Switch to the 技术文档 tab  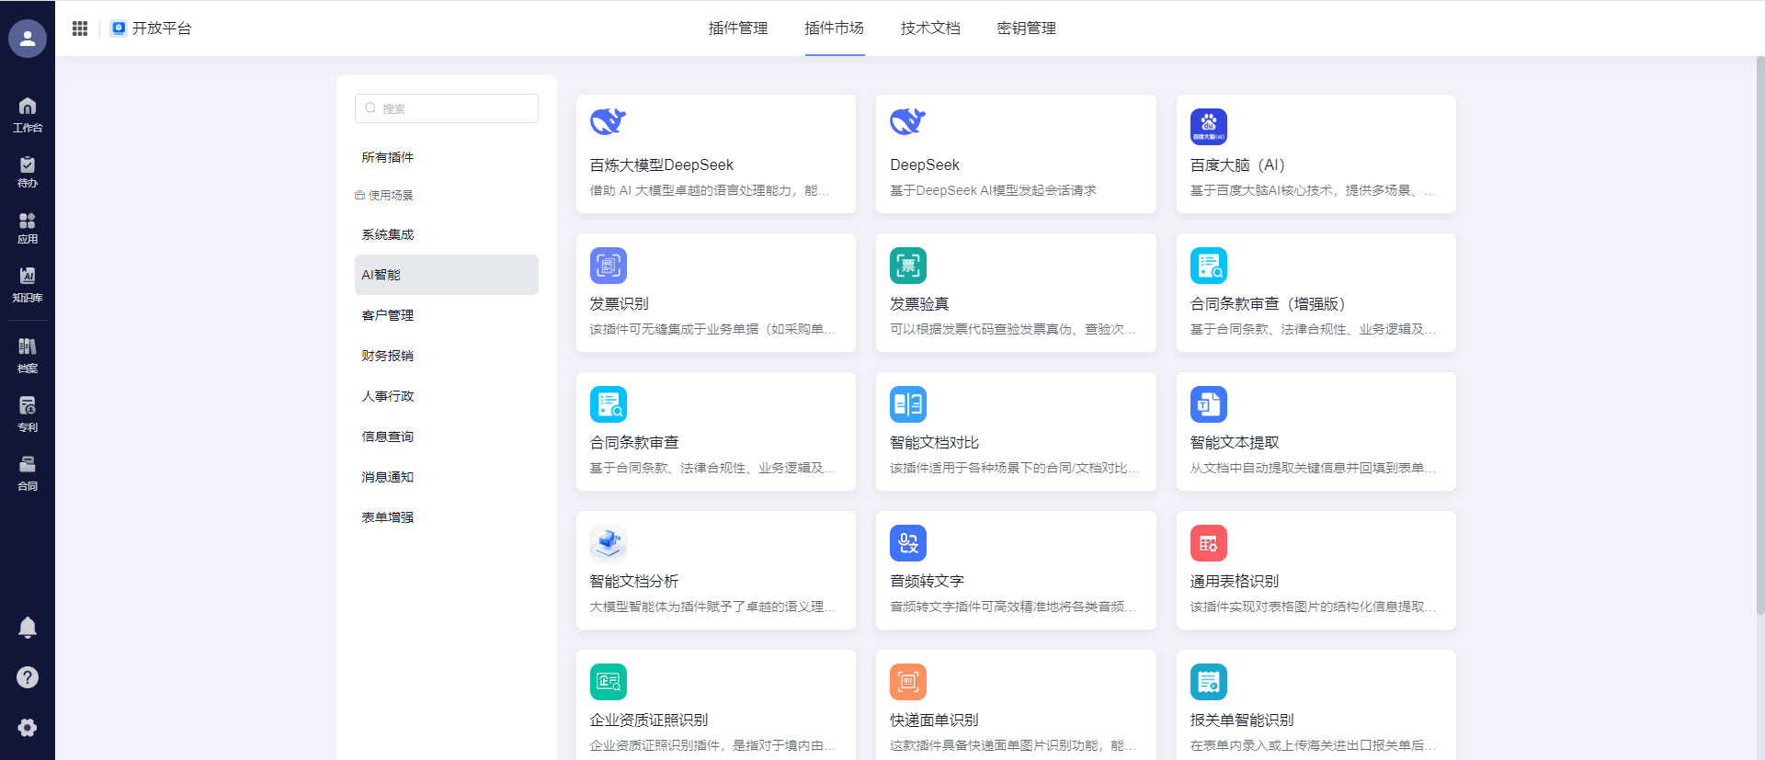pyautogui.click(x=929, y=28)
